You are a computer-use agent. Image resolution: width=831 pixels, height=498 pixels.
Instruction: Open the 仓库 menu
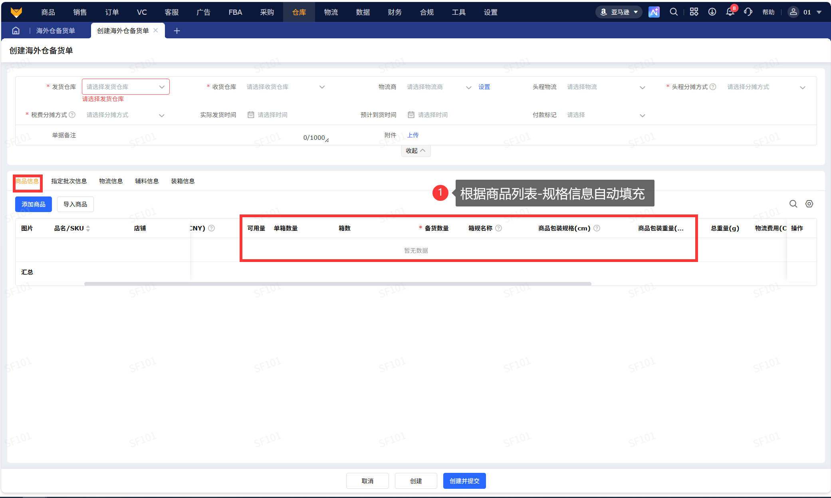pos(299,12)
